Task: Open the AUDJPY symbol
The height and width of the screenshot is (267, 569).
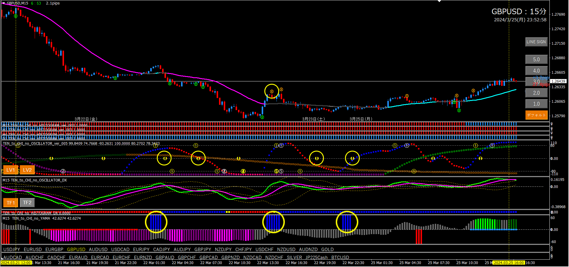Action: (182, 250)
